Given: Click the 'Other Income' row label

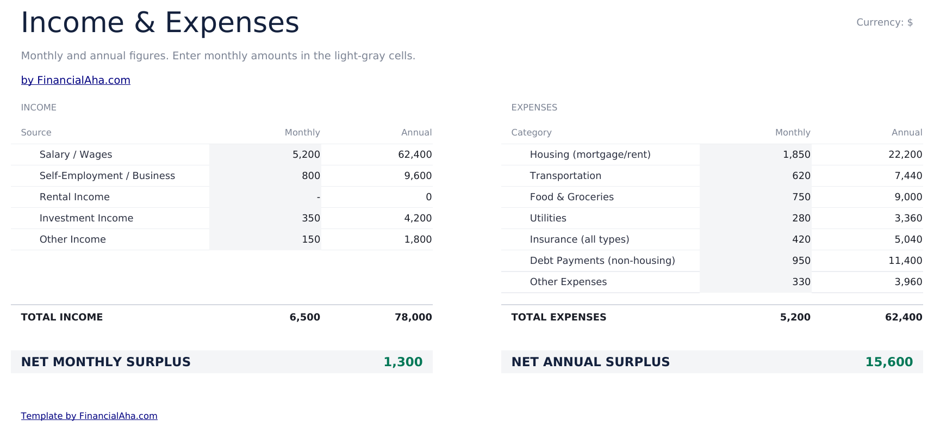Looking at the screenshot, I should [73, 239].
